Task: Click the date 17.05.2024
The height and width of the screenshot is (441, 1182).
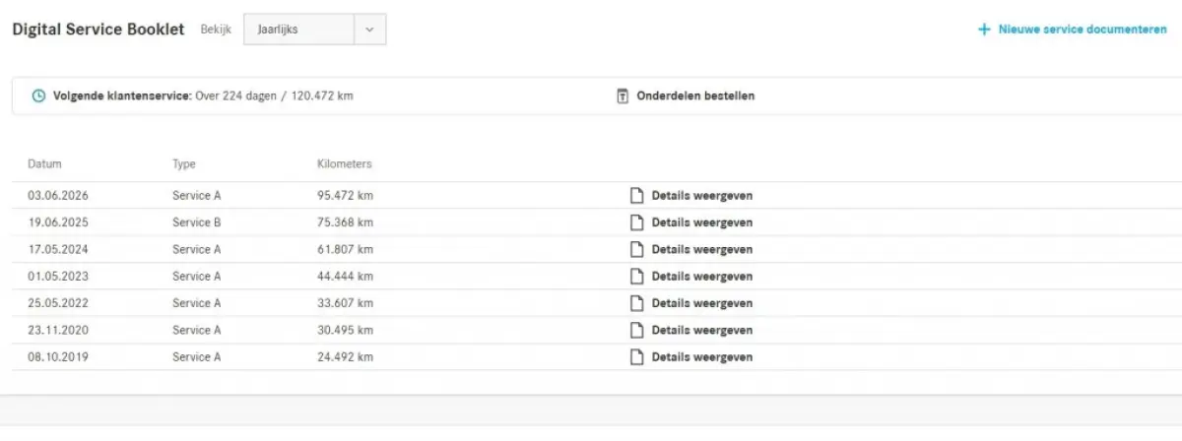Action: click(58, 249)
